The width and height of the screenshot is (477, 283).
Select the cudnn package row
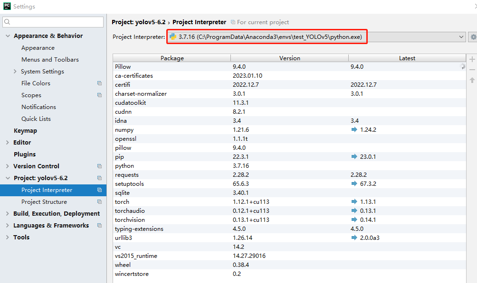[x=289, y=112]
